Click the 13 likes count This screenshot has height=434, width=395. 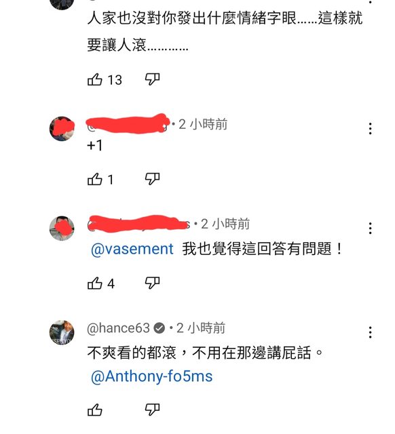coord(115,80)
